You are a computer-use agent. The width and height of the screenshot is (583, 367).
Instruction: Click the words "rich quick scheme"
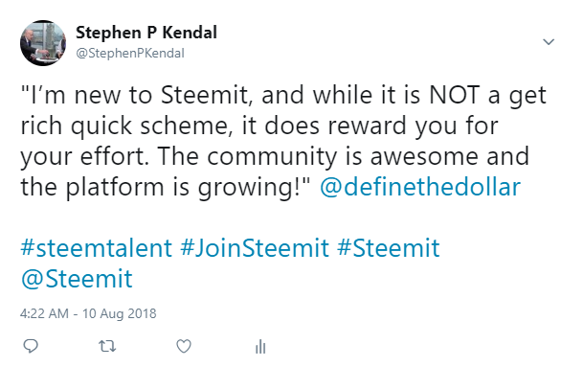pos(124,126)
